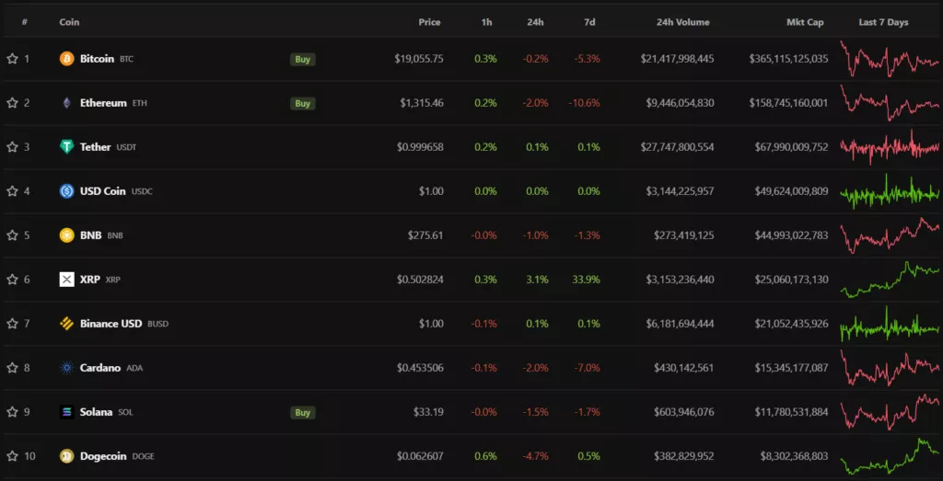The height and width of the screenshot is (481, 943).
Task: Click the XRP logo icon
Action: click(66, 280)
